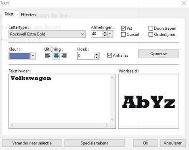Disable the Antialias checkbox
The height and width of the screenshot is (150, 189).
pyautogui.click(x=109, y=55)
